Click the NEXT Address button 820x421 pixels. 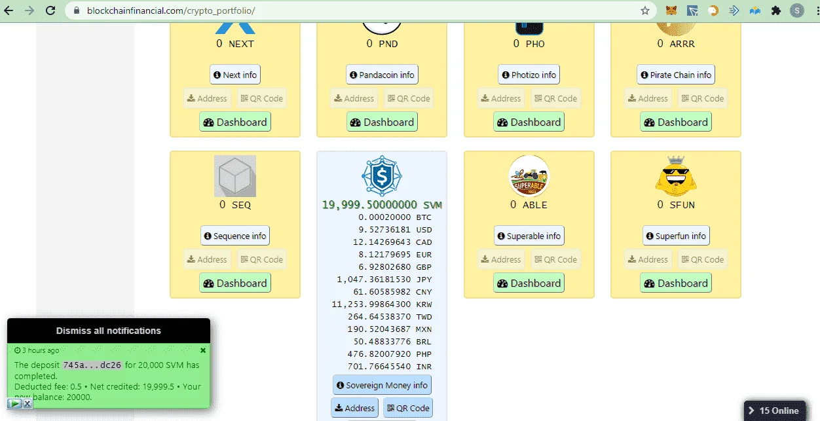click(x=208, y=98)
